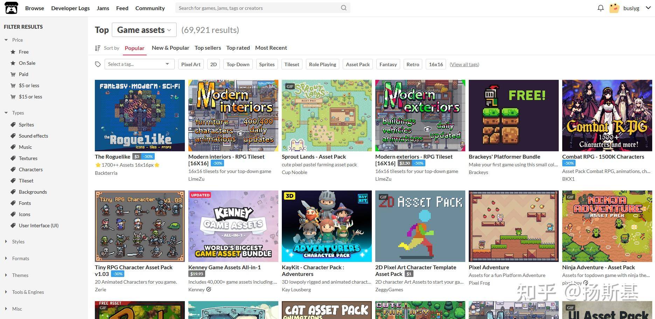Click the Sort by icon
Viewport: 655px width, 319px height.
(98, 48)
